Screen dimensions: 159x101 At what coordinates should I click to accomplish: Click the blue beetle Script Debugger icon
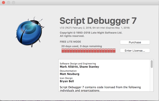[30, 32]
